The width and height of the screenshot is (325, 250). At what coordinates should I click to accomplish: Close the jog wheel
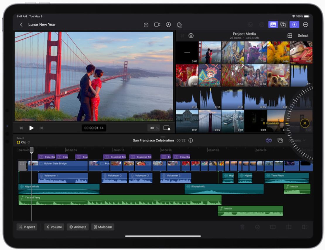pos(305,123)
